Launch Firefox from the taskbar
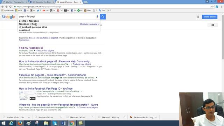 (20, 123)
